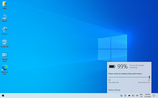The image size is (158, 98).
Task: Click the battery icon in the taskbar
Action: (x=129, y=96)
